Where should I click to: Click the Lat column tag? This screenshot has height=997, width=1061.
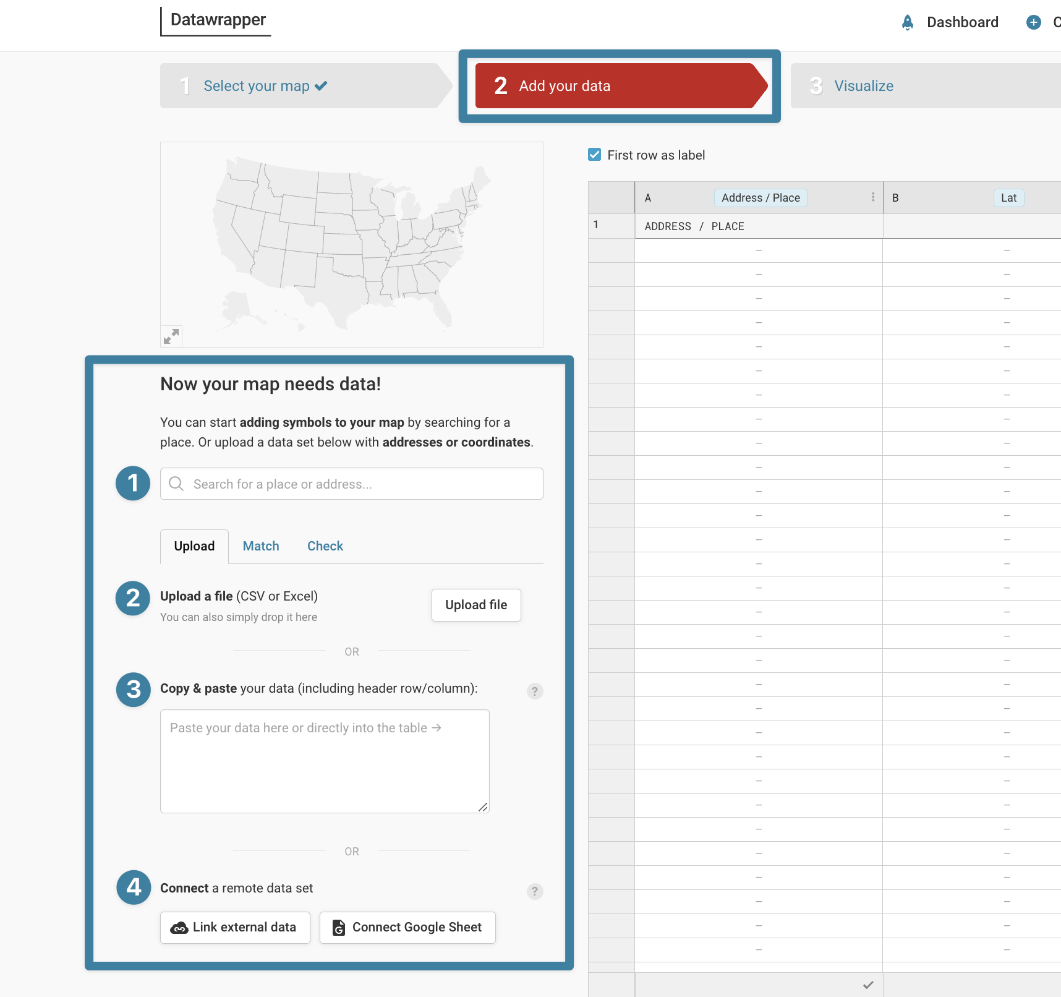pos(1008,198)
